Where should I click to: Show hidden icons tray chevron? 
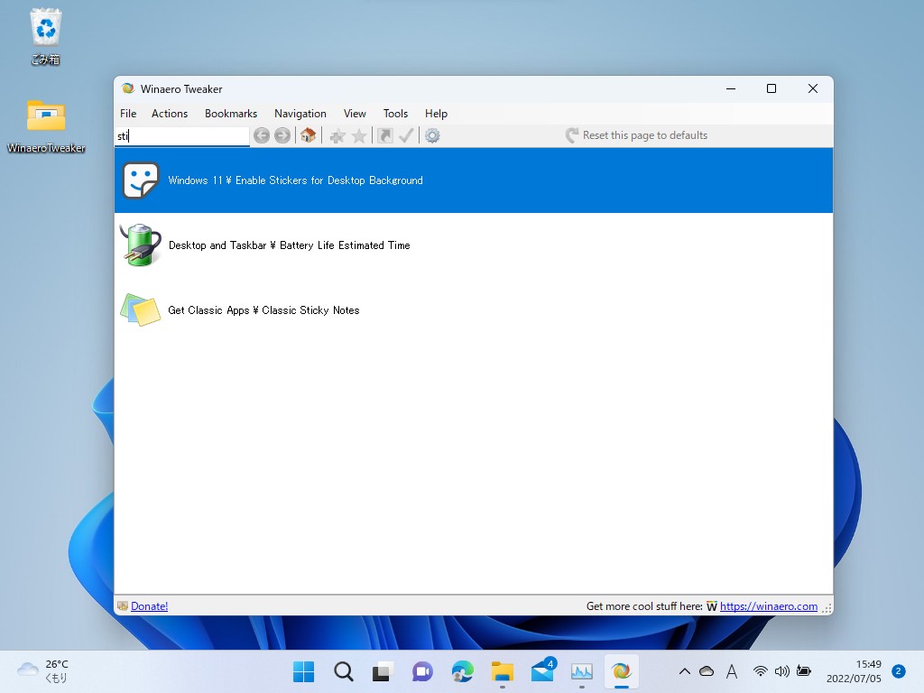[685, 671]
